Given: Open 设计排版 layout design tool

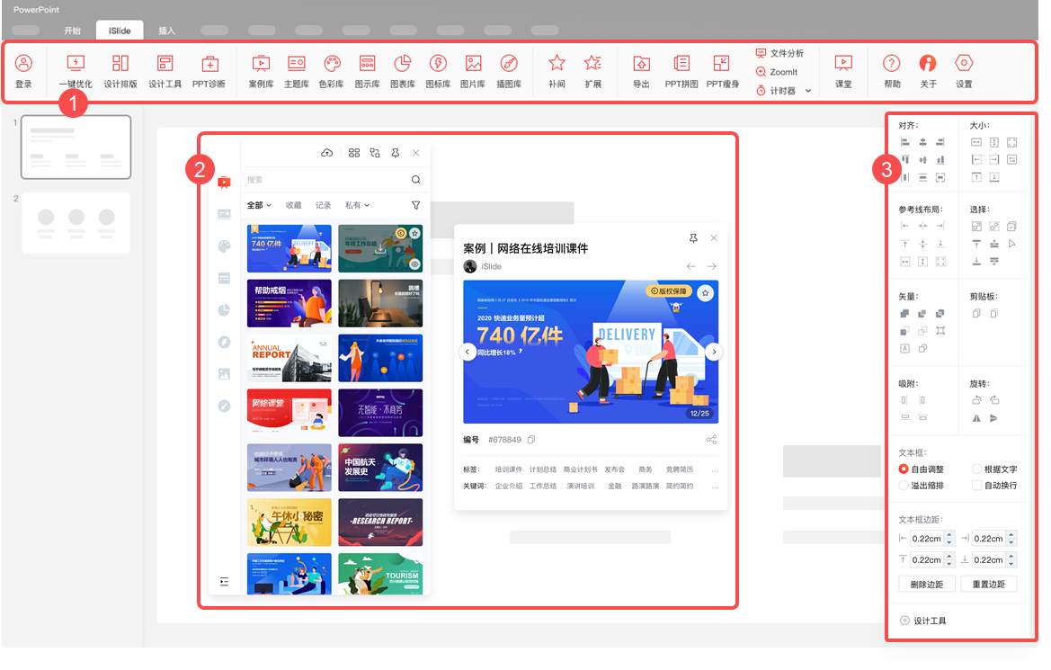Looking at the screenshot, I should coord(120,71).
